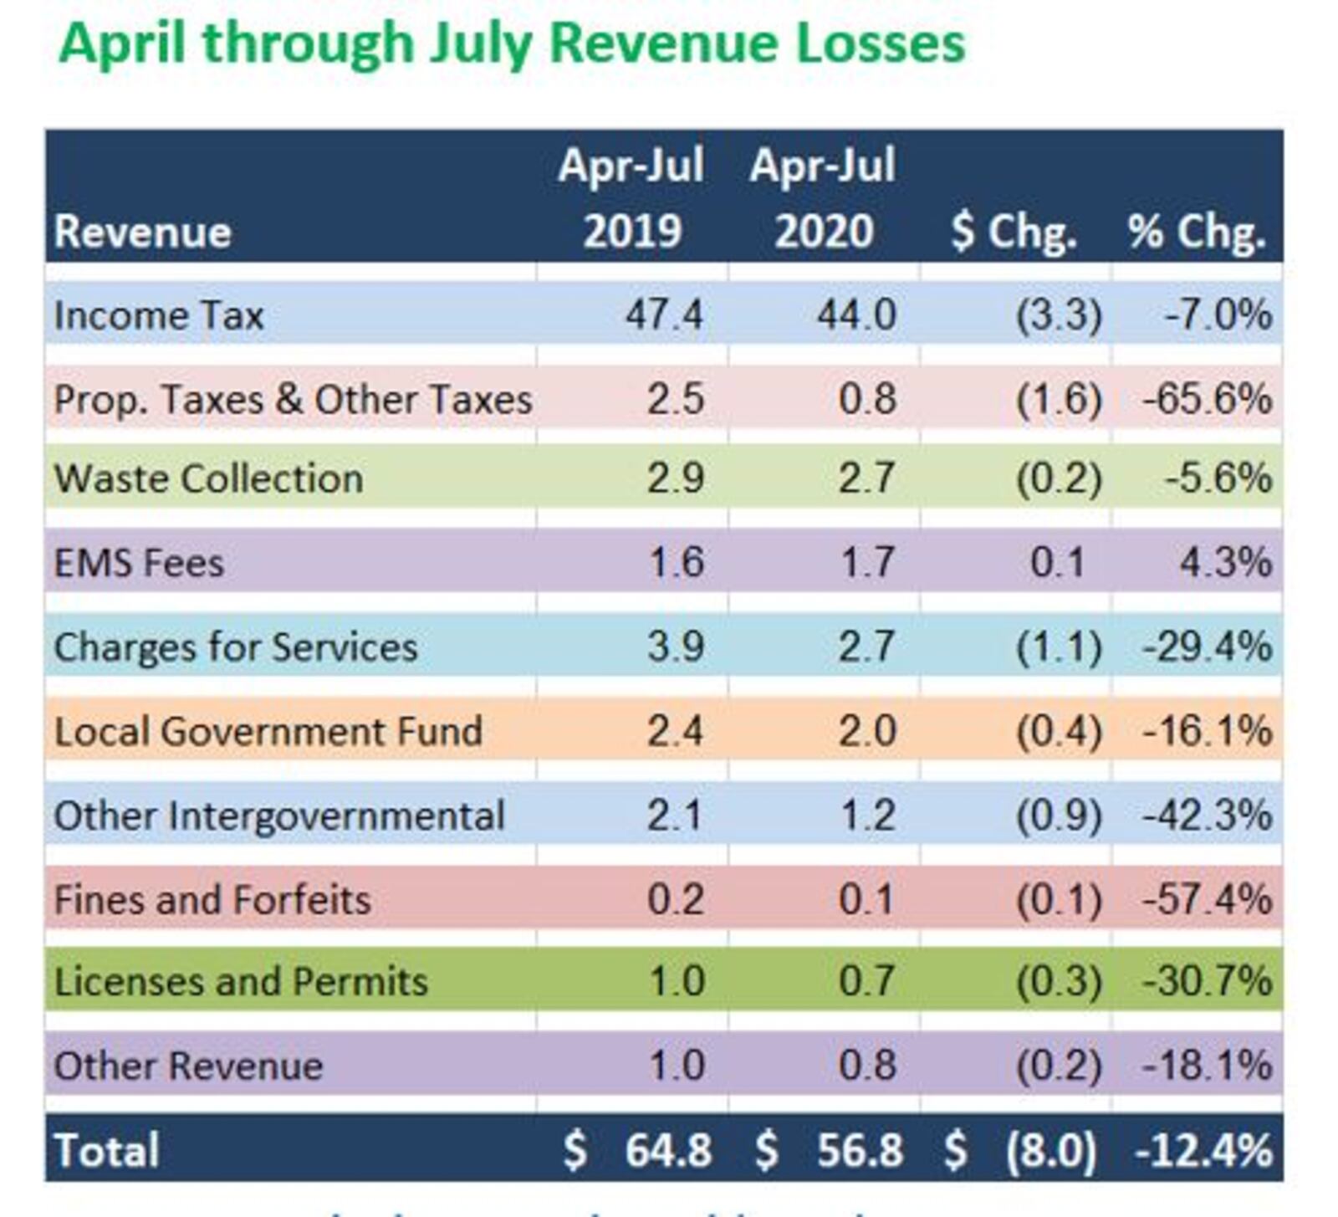Click the percent change -18.1%

pos(1208,1066)
